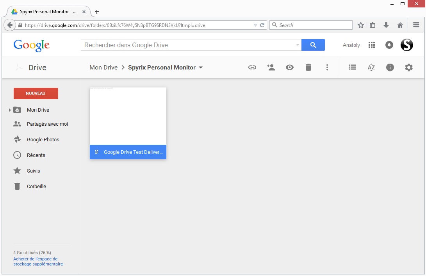This screenshot has width=426, height=276.
Task: Open the Drive settings gear
Action: pyautogui.click(x=408, y=68)
